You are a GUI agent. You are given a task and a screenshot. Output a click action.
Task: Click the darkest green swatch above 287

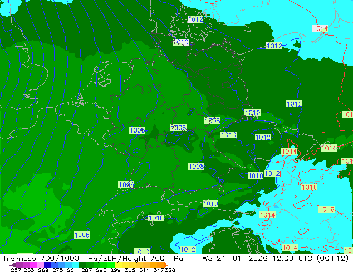pos(82,265)
